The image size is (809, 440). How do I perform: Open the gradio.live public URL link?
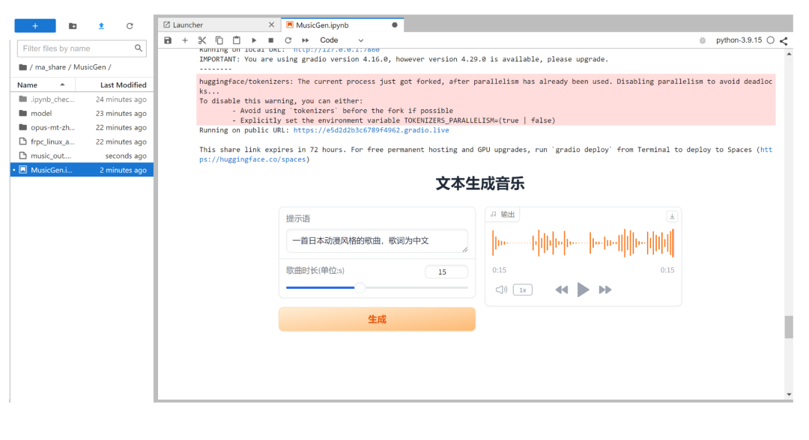pyautogui.click(x=371, y=130)
